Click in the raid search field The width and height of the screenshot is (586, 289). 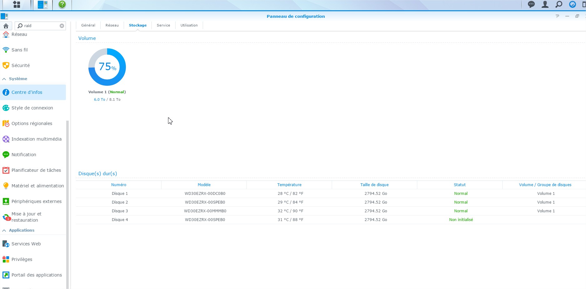(x=41, y=26)
